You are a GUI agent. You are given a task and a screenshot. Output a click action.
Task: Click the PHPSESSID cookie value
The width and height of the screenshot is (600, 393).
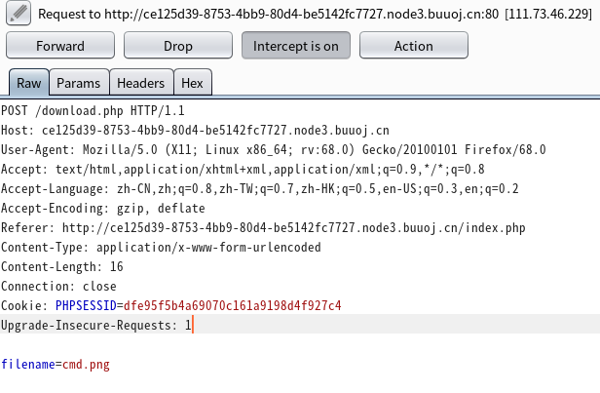[232, 305]
